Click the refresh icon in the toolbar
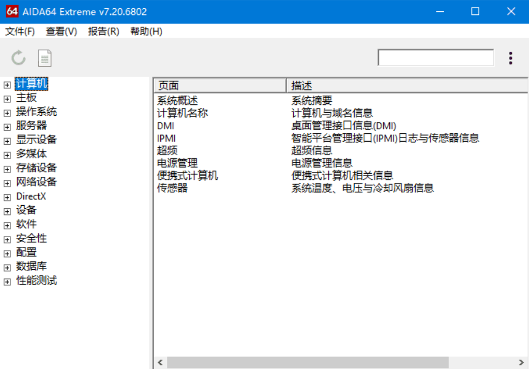The image size is (529, 369). 19,57
